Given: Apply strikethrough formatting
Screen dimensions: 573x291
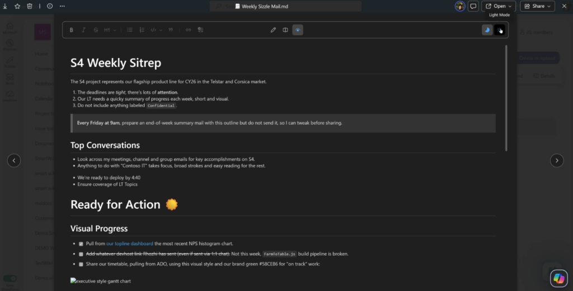Looking at the screenshot, I should click(96, 30).
